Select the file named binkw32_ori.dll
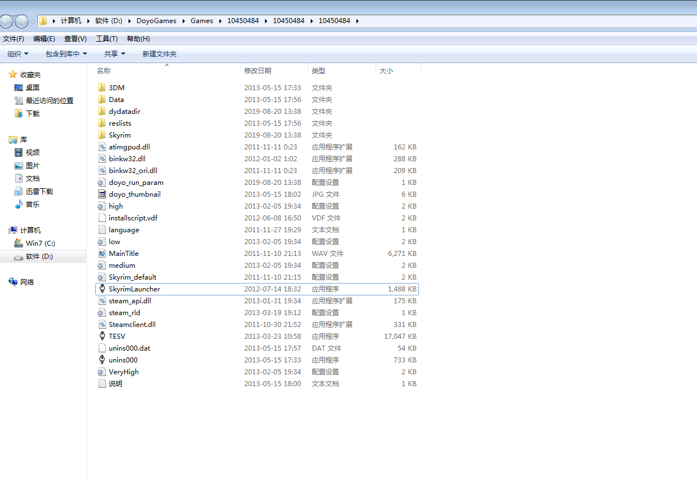The image size is (697, 482). pyautogui.click(x=133, y=170)
